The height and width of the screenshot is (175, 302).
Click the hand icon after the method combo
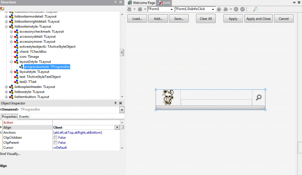[219, 9]
